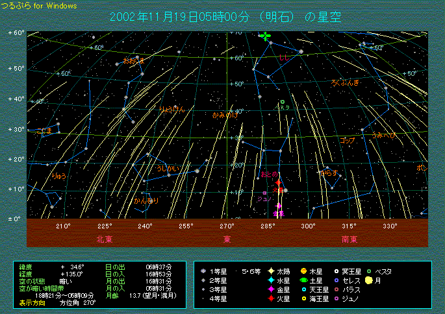
Task: Click the green Vesta marker on the star map
Action: pos(282,102)
